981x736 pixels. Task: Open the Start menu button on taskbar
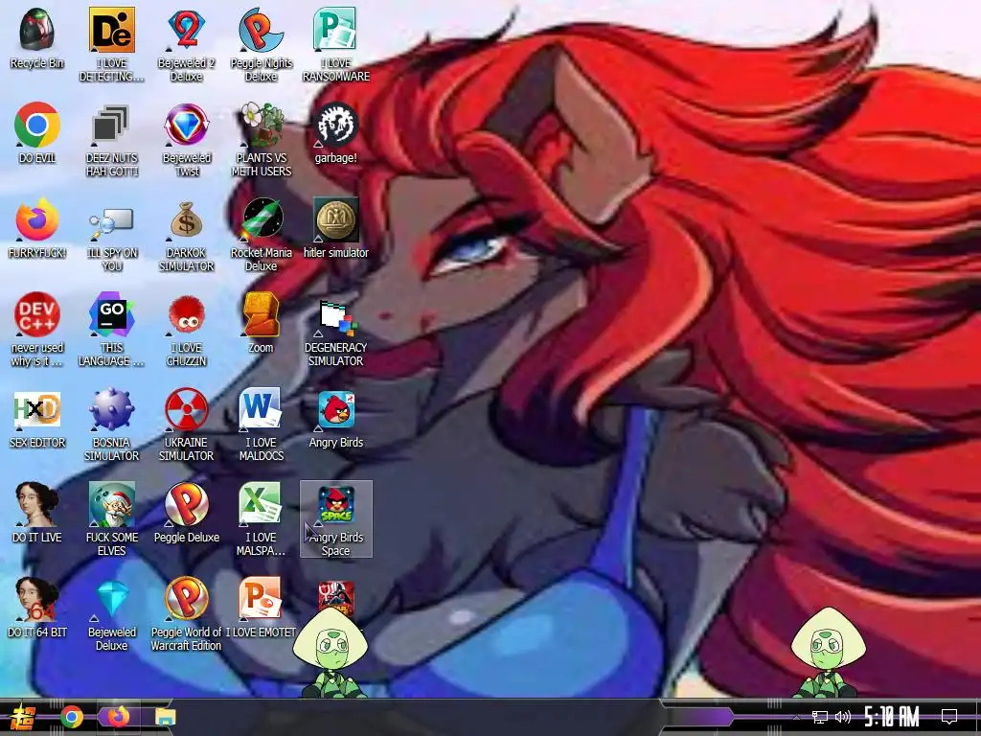coord(23,717)
